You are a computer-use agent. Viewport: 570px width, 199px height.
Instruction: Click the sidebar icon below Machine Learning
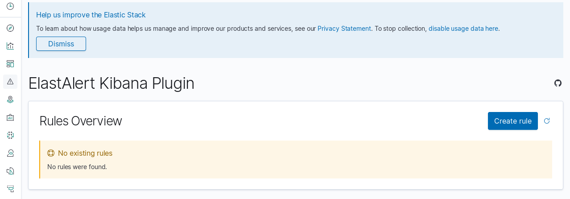pyautogui.click(x=10, y=153)
